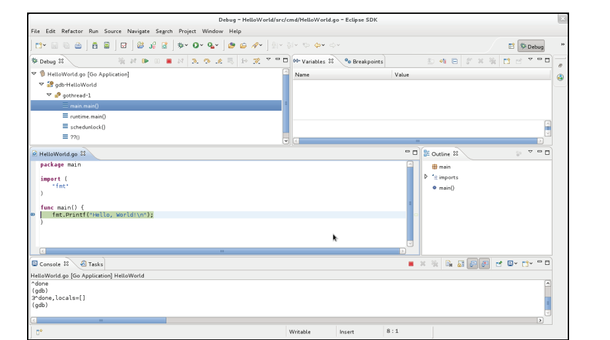Open the Debug launch dropdown arrow
The height and width of the screenshot is (340, 610).
(x=186, y=45)
